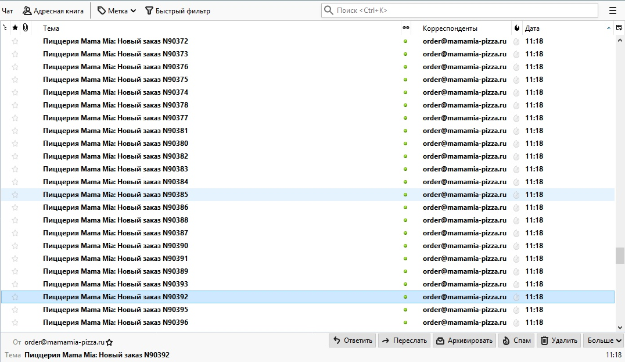
Task: Select the message Новый заказ N90391
Action: tap(308, 259)
